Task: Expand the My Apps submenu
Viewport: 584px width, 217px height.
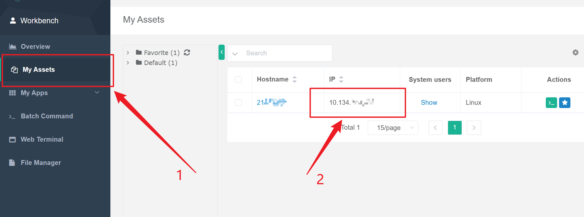Action: click(97, 93)
